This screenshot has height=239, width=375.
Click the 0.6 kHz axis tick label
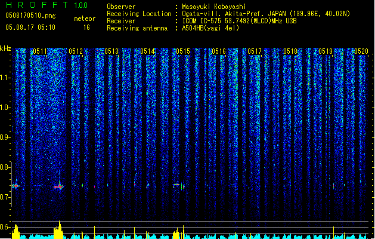5,227
